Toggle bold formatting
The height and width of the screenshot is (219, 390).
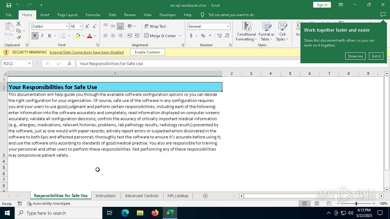[x=35, y=36]
